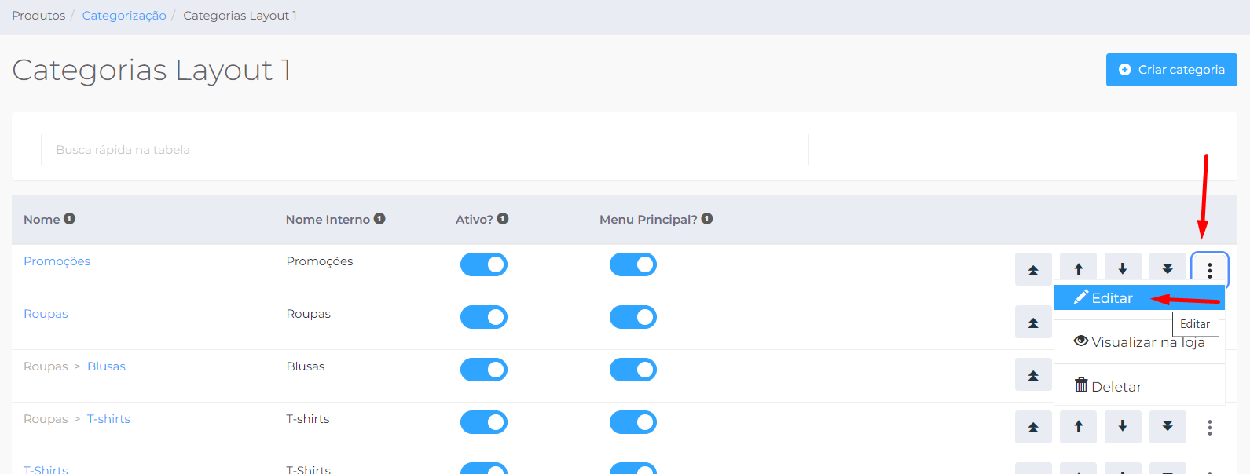Move Roupas > T-shirts category to the bottom
Image resolution: width=1250 pixels, height=474 pixels.
tap(1168, 427)
